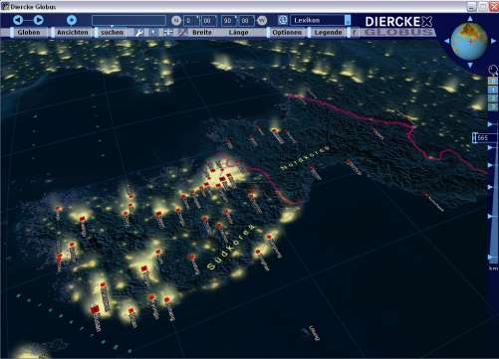
Task: Click the magnifier zoom icon
Action: [493, 70]
